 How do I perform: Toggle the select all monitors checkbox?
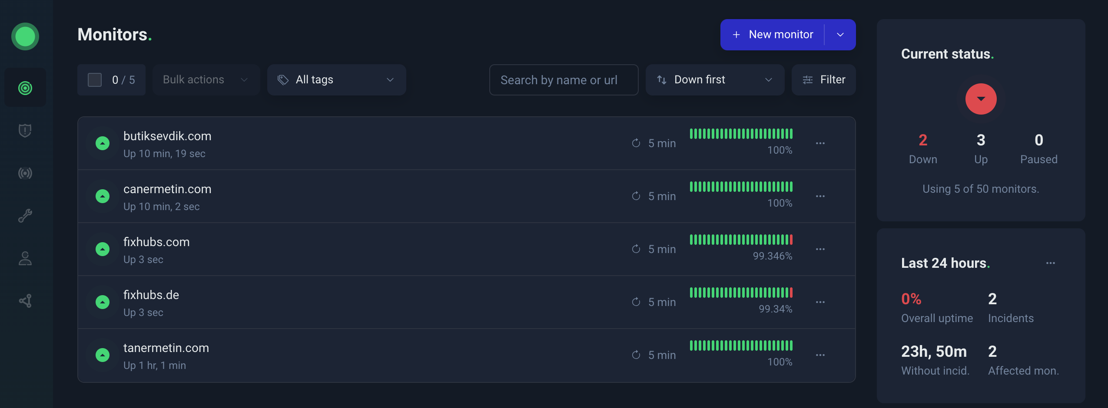click(x=95, y=80)
